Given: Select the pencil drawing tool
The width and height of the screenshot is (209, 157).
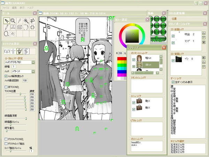Looking at the screenshot, I should tap(7, 27).
